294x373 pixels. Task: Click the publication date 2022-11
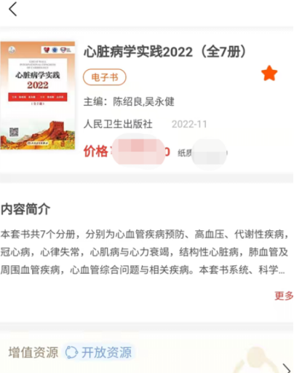click(189, 125)
